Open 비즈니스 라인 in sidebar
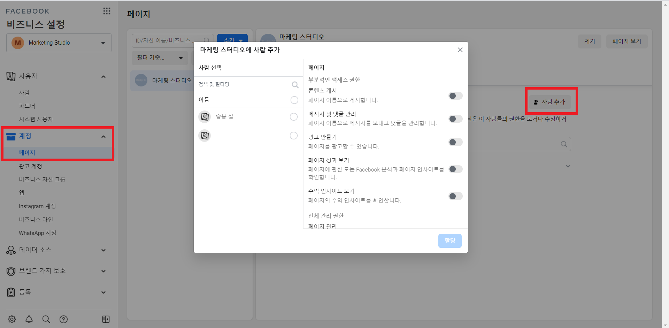Viewport: 669px width, 328px height. click(36, 220)
